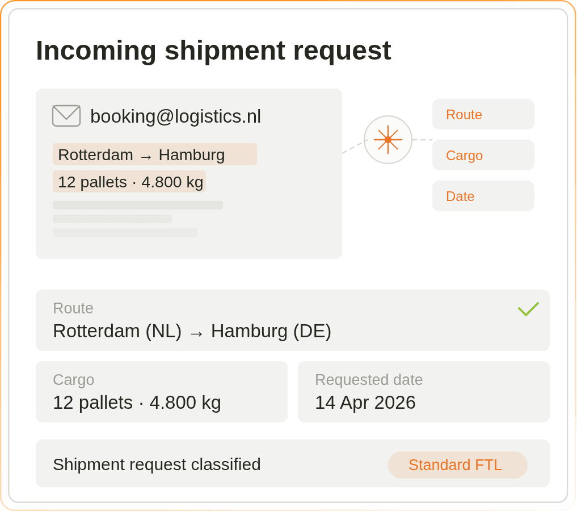Open the booking@logistics.nl sender address
The width and height of the screenshot is (577, 511).
175,116
